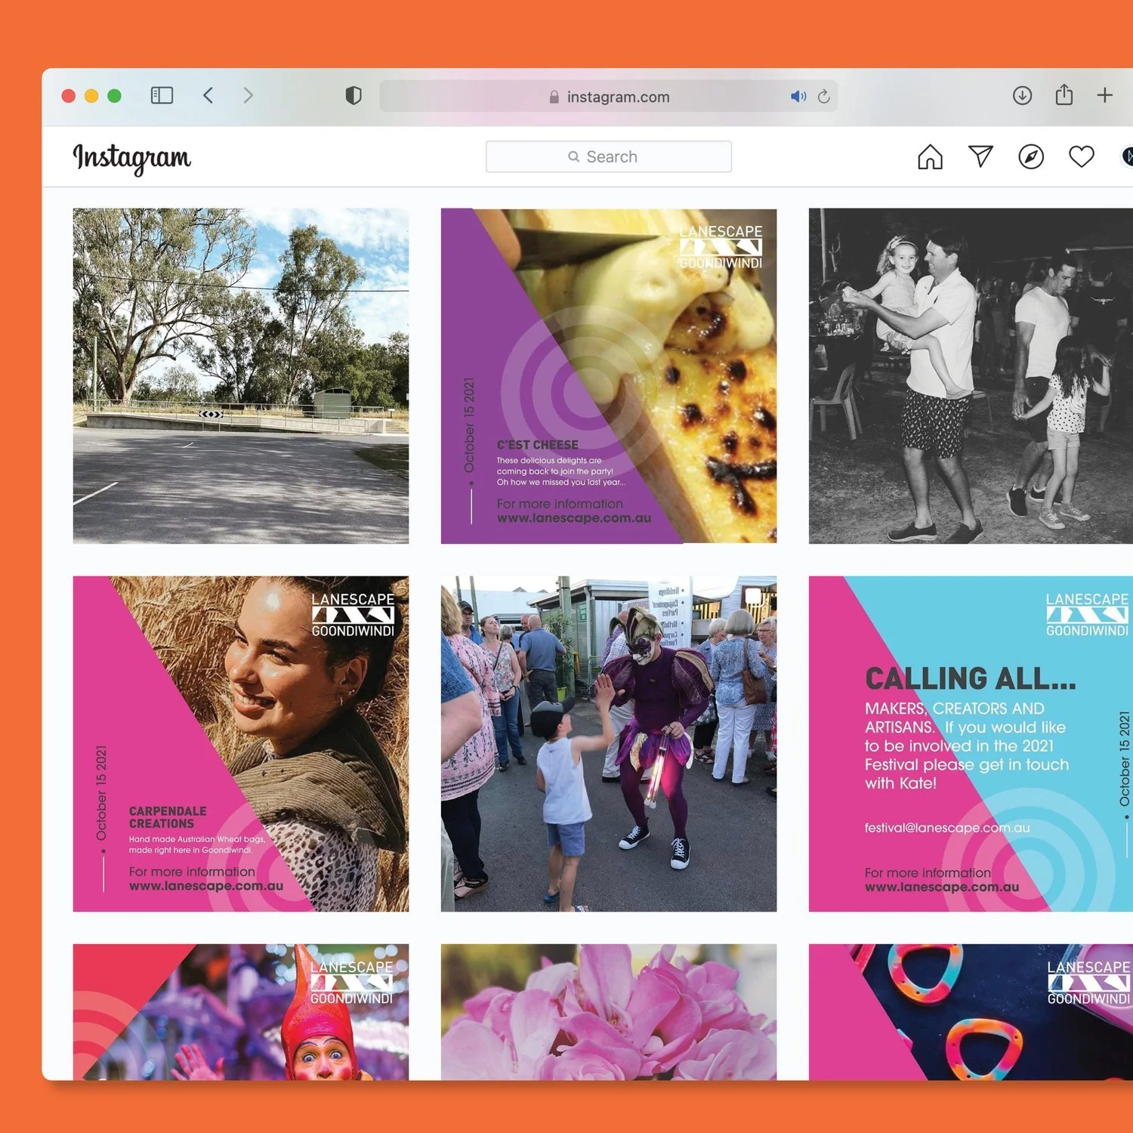The width and height of the screenshot is (1133, 1133).
Task: Open a new tab with plus icon
Action: [1104, 95]
